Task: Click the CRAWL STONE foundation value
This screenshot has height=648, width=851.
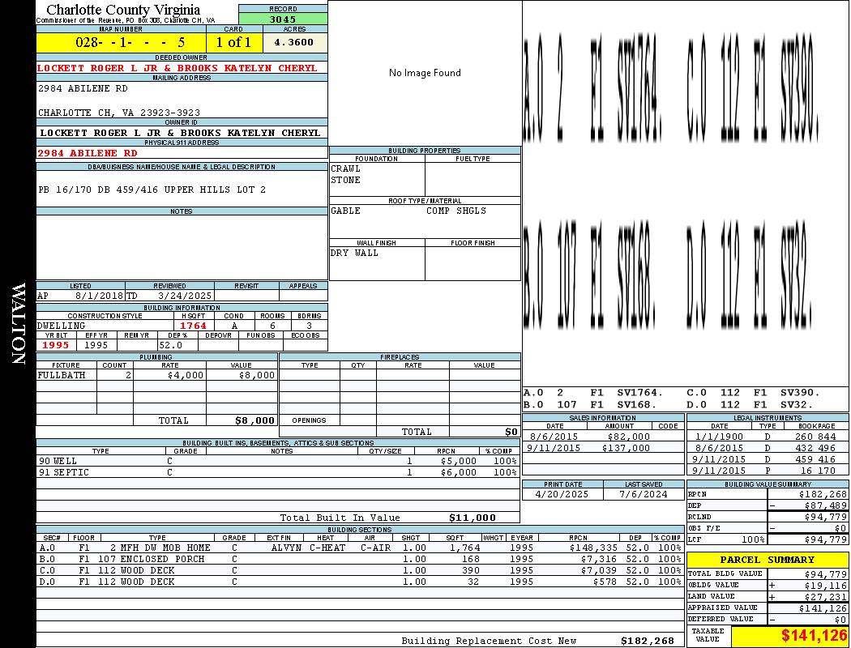Action: click(x=346, y=174)
